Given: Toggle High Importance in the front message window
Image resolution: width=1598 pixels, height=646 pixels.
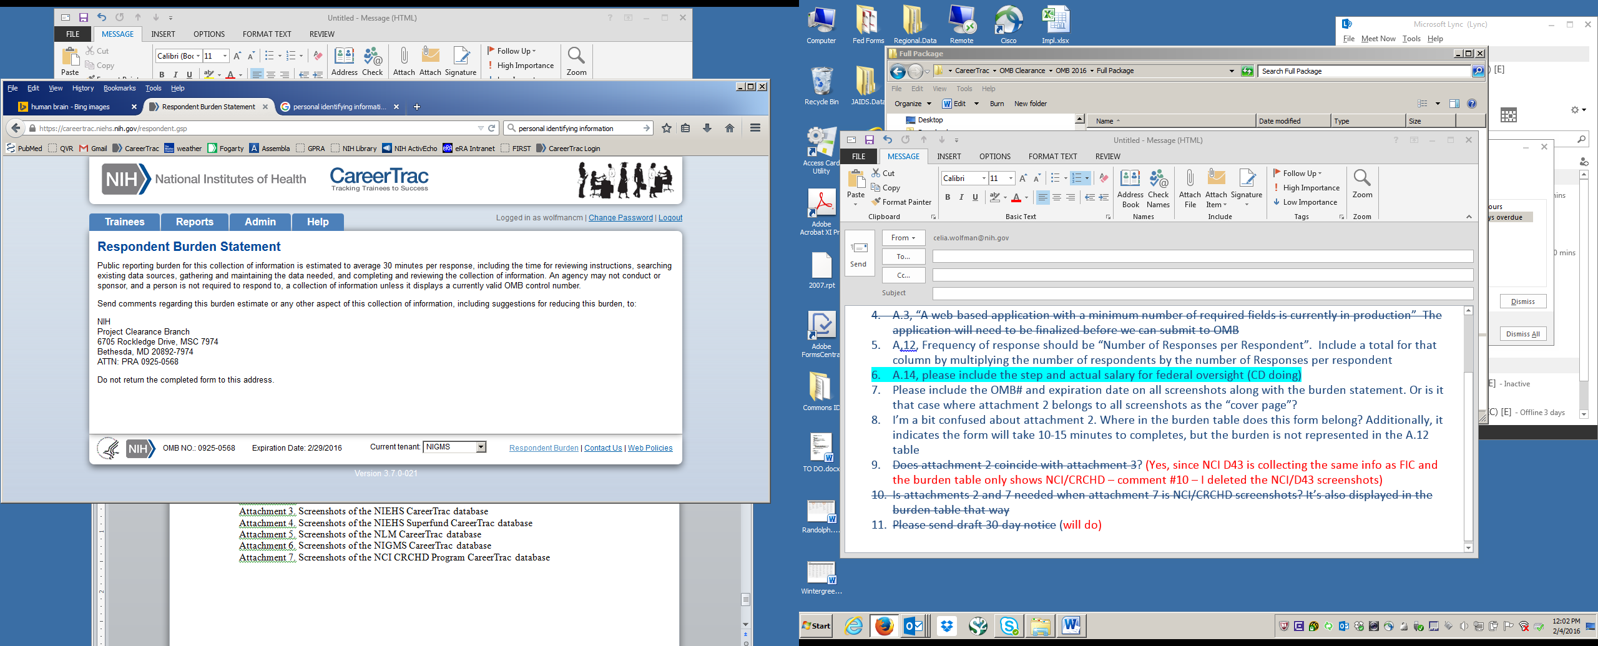Looking at the screenshot, I should [1306, 188].
